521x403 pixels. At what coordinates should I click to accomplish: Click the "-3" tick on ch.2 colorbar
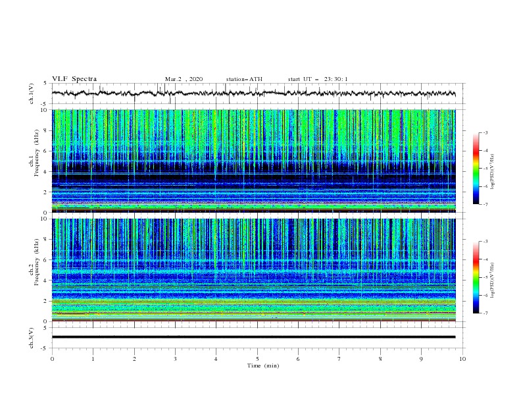485,242
